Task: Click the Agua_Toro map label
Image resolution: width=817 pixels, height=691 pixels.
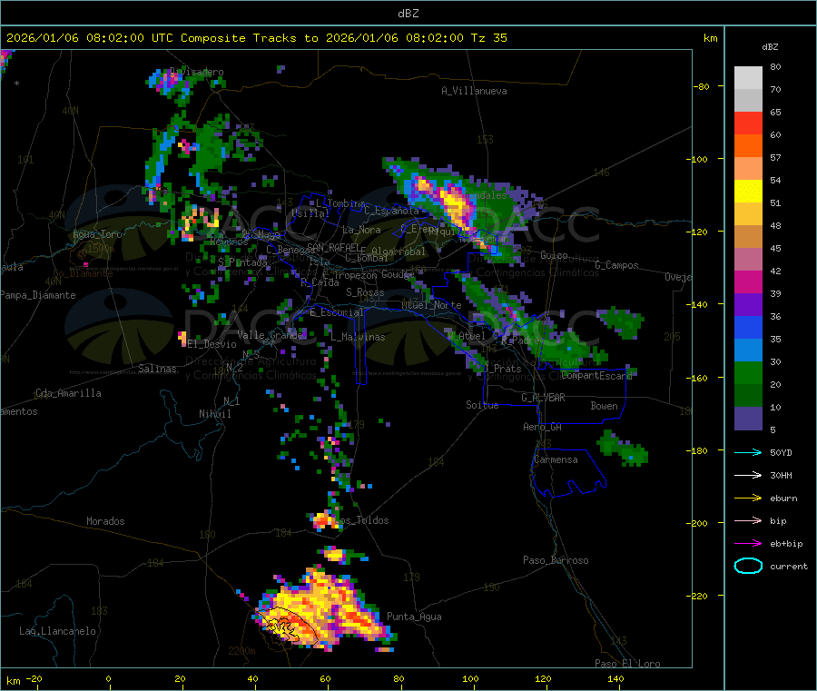Action: [97, 234]
